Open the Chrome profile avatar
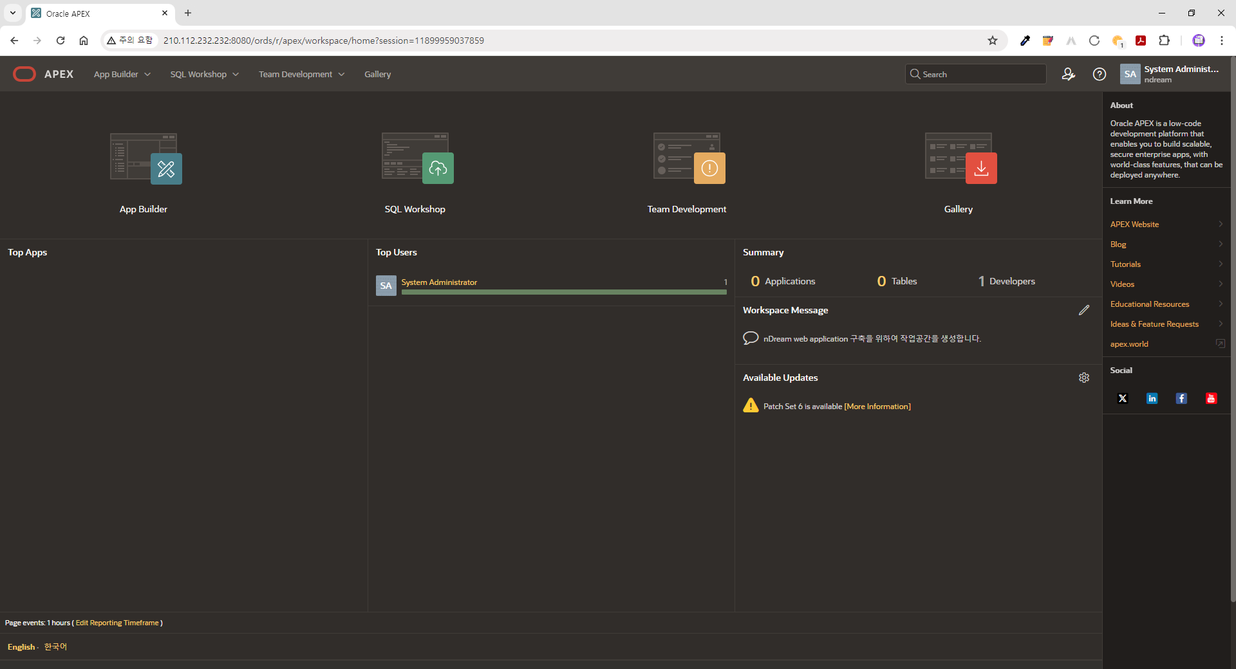 click(x=1199, y=41)
